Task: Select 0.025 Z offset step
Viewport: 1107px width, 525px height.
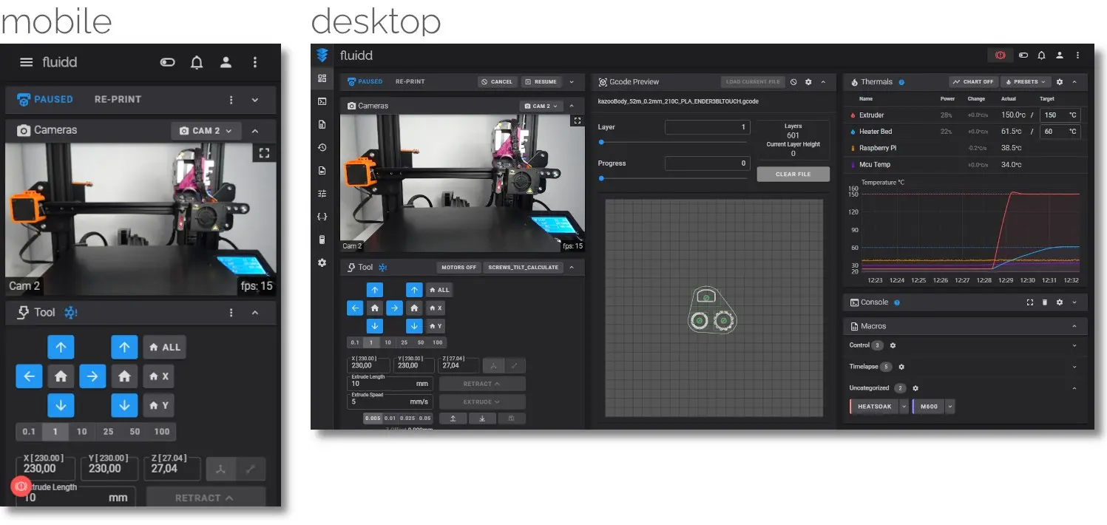Action: point(407,419)
